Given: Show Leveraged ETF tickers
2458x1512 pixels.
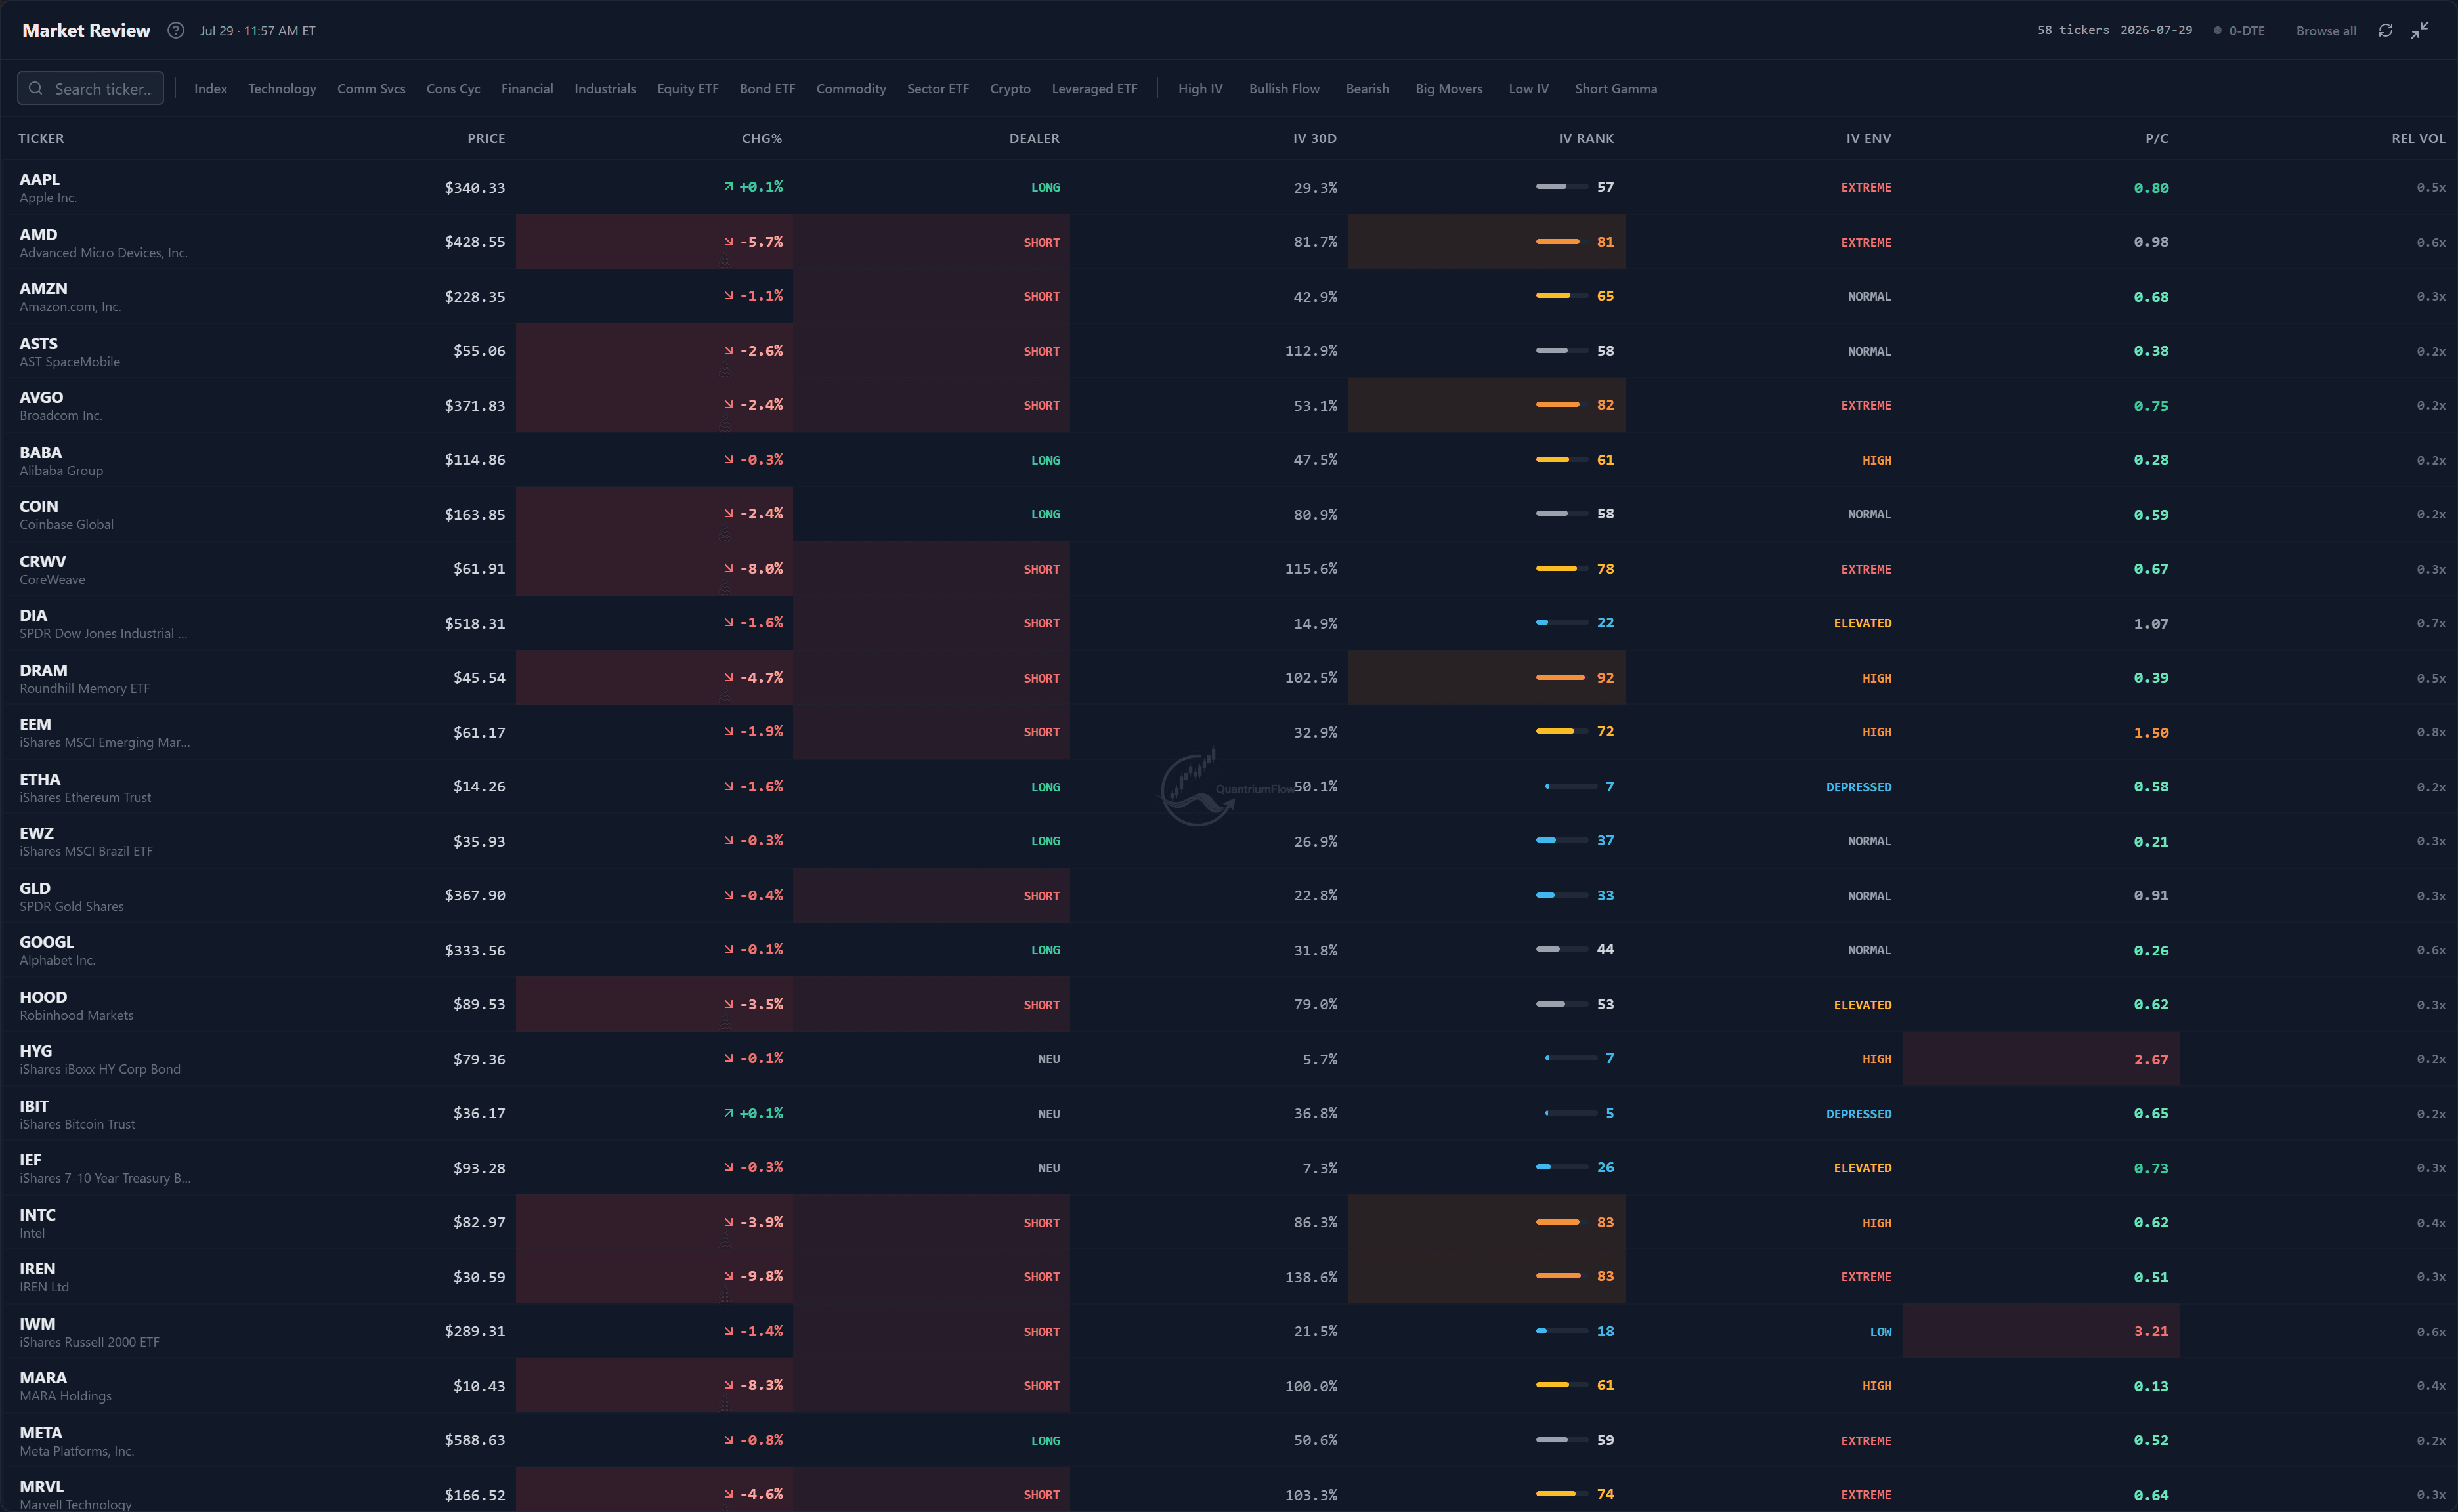Looking at the screenshot, I should [x=1094, y=88].
